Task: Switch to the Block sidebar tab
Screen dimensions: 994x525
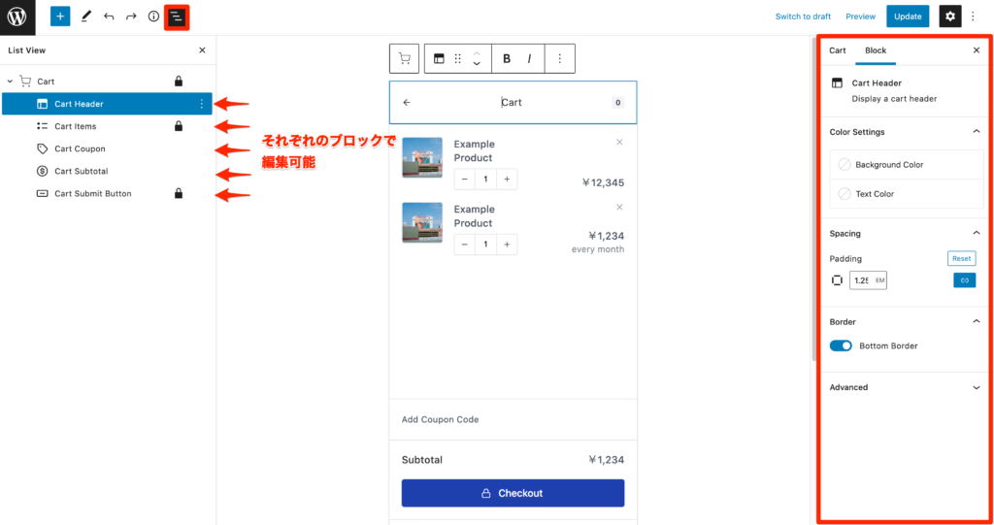Action: (x=876, y=50)
